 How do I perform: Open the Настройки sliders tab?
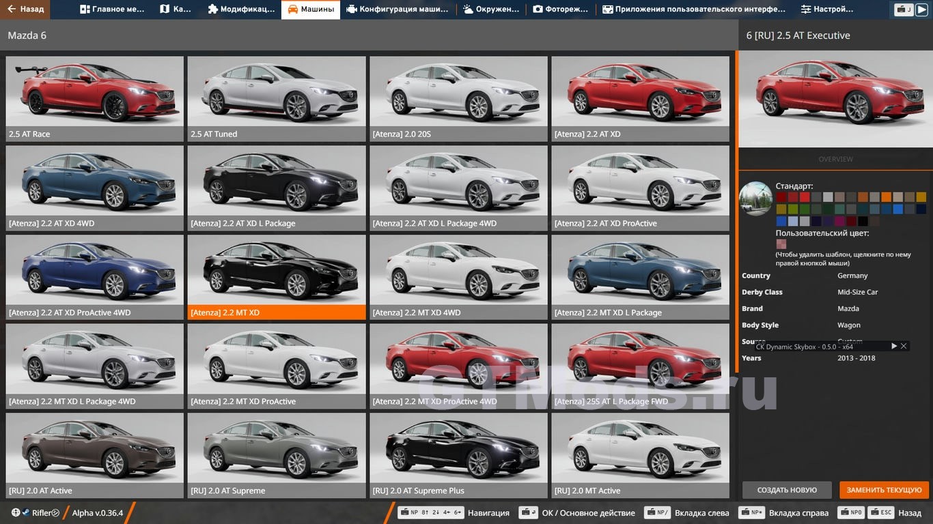coord(827,10)
